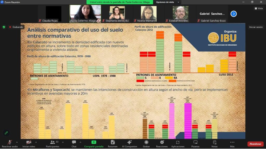This screenshot has height=149, width=266.
Task: Click the green encryption shield icon
Action: [4, 27]
